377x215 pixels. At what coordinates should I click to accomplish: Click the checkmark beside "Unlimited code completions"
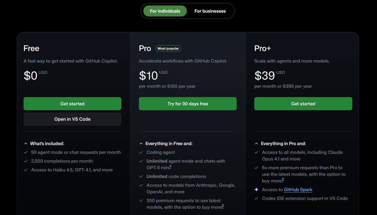141,177
